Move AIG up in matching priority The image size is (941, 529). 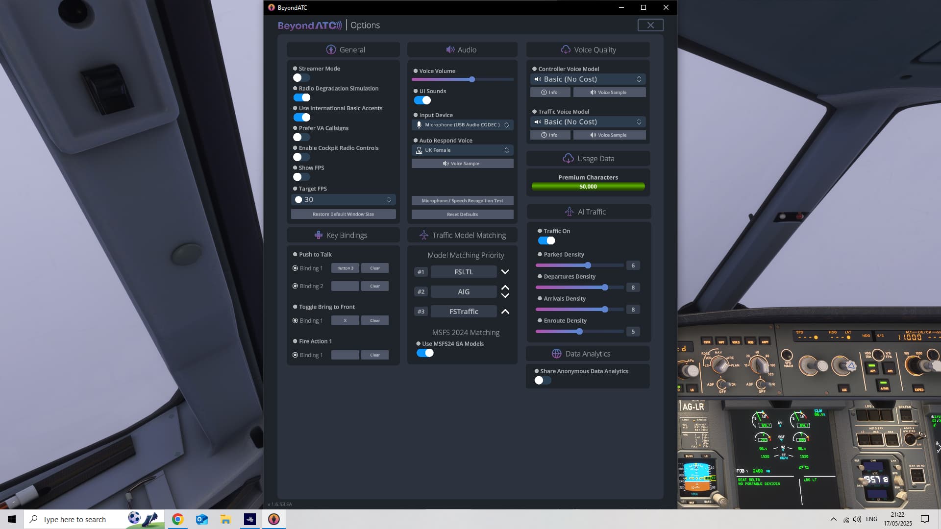tap(505, 288)
